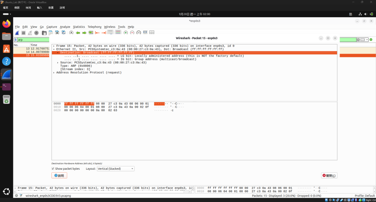
Task: Select packet 14 in the list
Action: 32,52
